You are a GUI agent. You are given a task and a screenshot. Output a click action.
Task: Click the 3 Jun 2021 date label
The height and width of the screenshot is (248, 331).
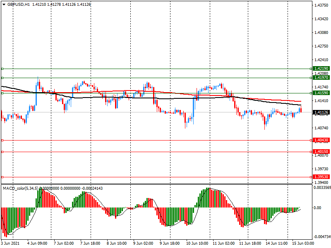pyautogui.click(x=10, y=244)
